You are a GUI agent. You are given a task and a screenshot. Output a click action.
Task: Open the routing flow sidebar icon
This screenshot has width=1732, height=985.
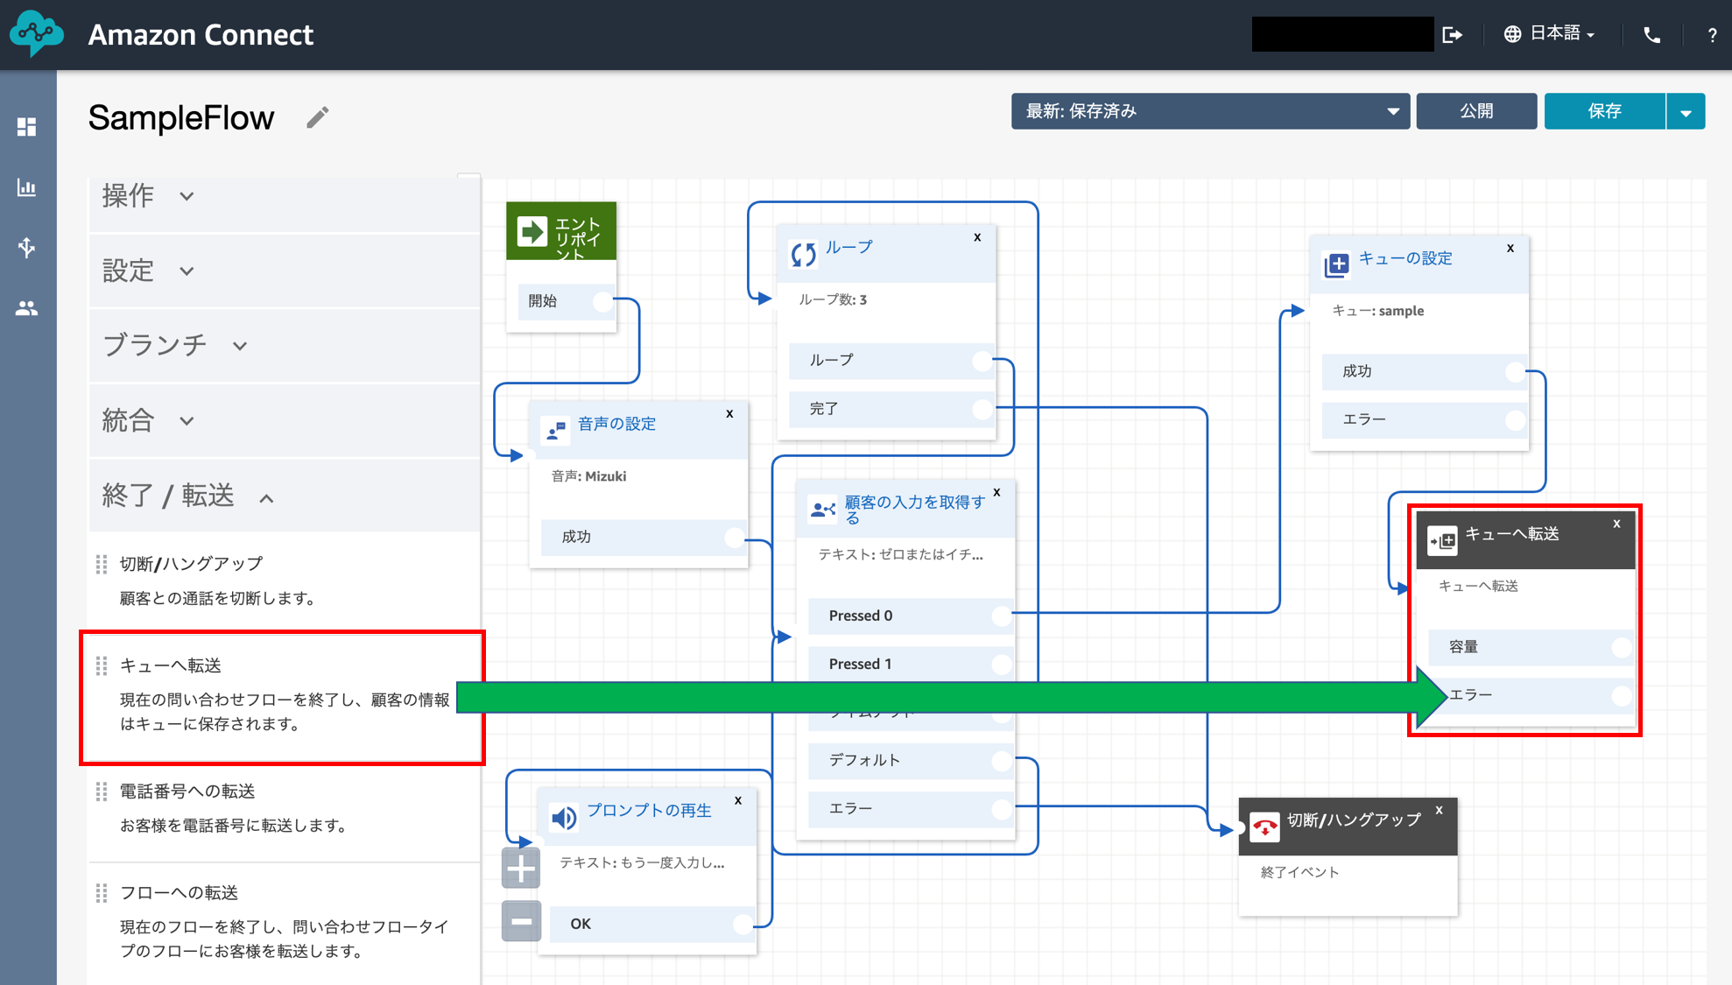[27, 248]
